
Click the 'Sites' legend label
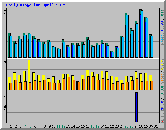point(162,79)
